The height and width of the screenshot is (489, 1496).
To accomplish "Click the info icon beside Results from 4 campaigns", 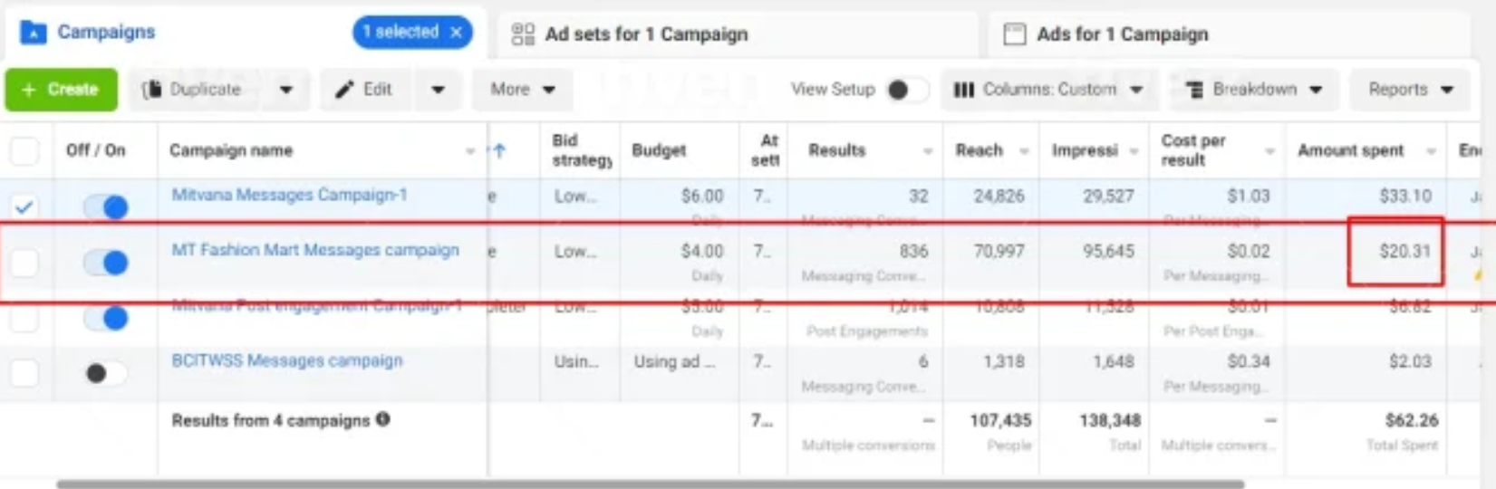I will coord(383,419).
